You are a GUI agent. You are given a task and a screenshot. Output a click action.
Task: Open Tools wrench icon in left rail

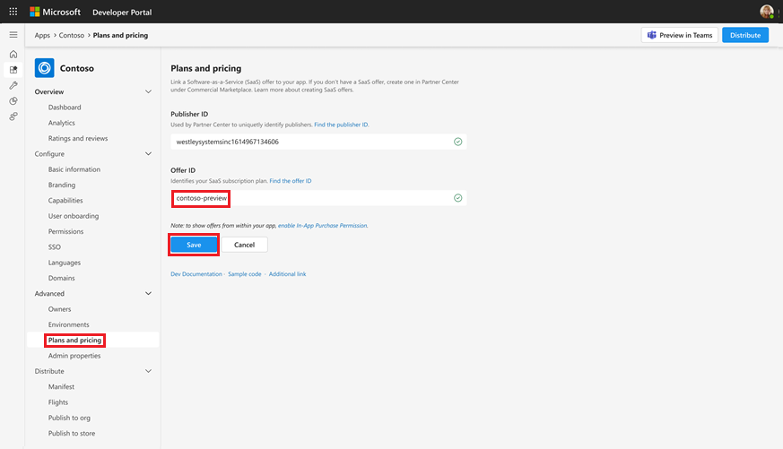pos(13,85)
